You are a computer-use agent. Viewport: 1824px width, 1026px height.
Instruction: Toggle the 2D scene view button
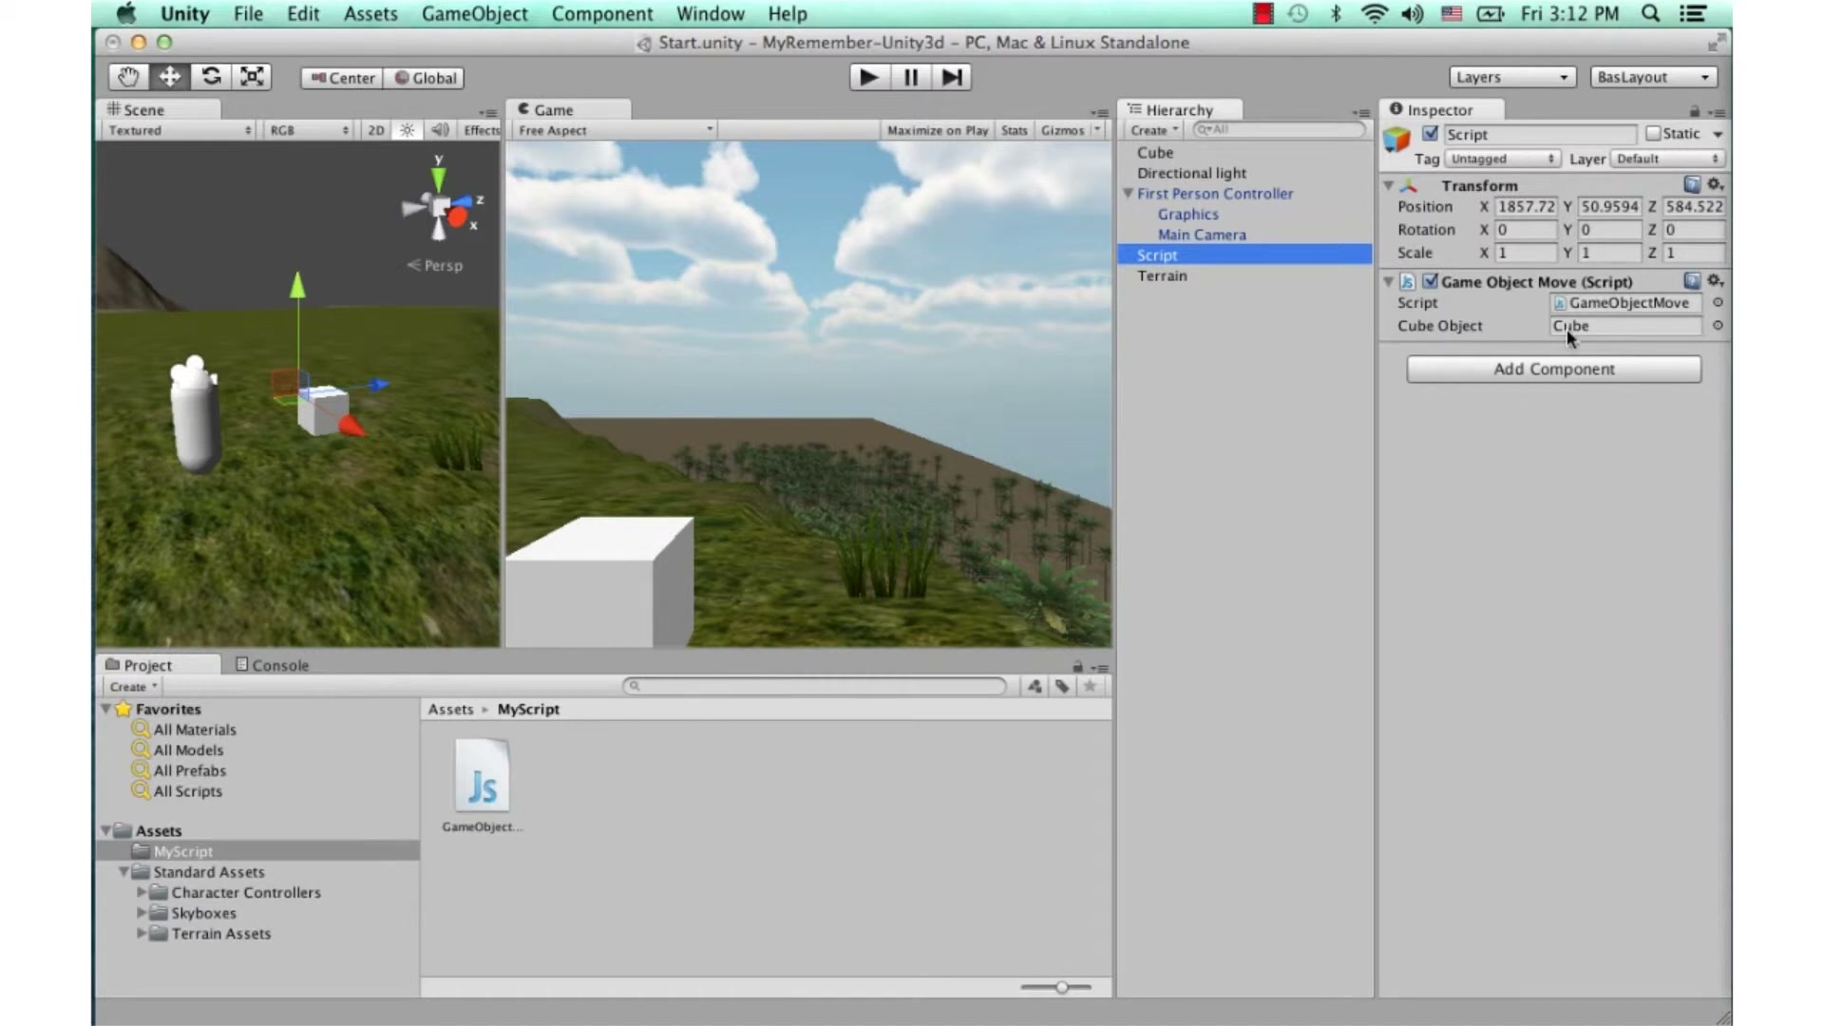click(x=376, y=130)
